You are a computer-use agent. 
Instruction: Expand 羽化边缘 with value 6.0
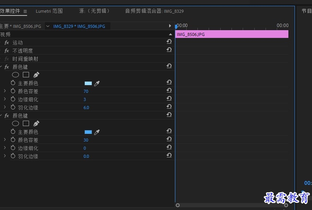click(5, 108)
